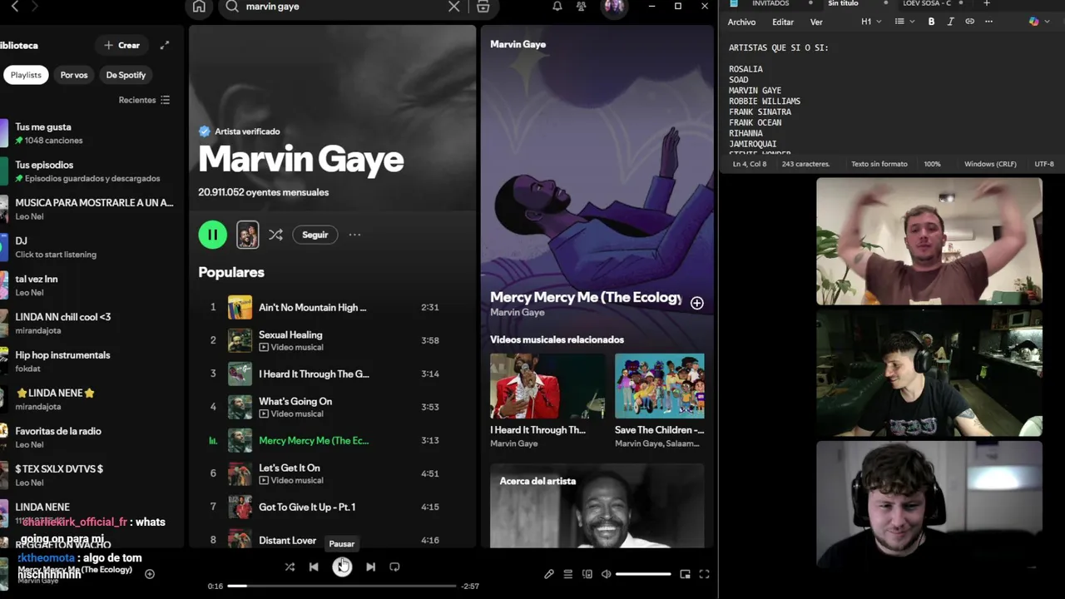Open Archivo menu in Notepad
The width and height of the screenshot is (1065, 599).
[742, 22]
